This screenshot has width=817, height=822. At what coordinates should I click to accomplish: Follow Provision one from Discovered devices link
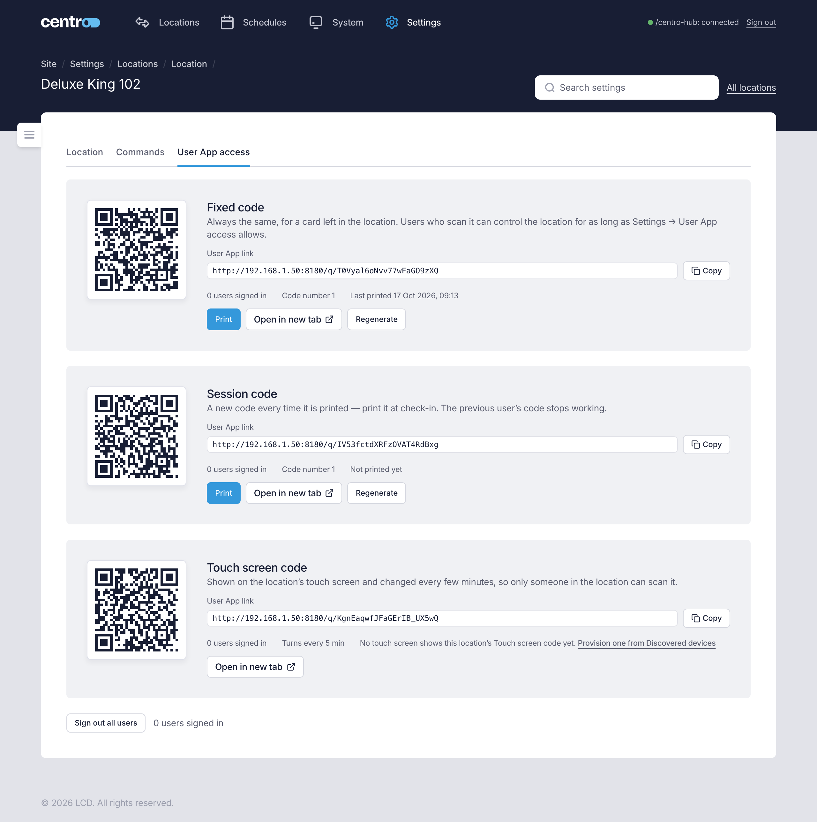(x=647, y=643)
